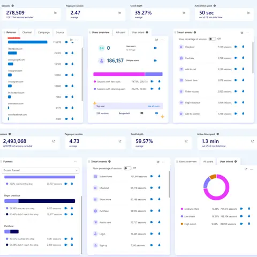View recordings for Show more smart event
This screenshot has width=257, height=257.
[152, 199]
